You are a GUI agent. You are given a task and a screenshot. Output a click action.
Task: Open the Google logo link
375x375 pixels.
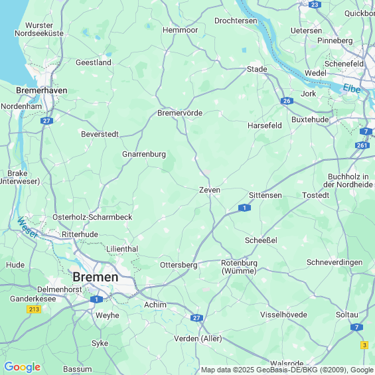[x=23, y=367]
